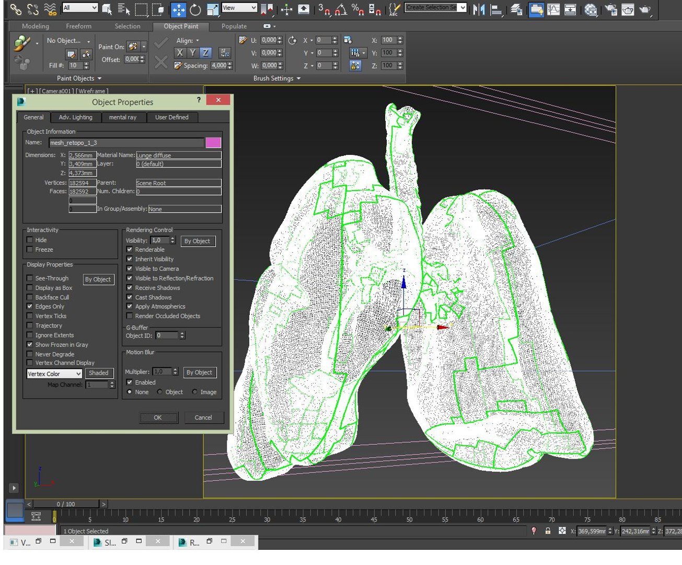The image size is (682, 565).
Task: Open Select by Name list
Action: pyautogui.click(x=124, y=9)
